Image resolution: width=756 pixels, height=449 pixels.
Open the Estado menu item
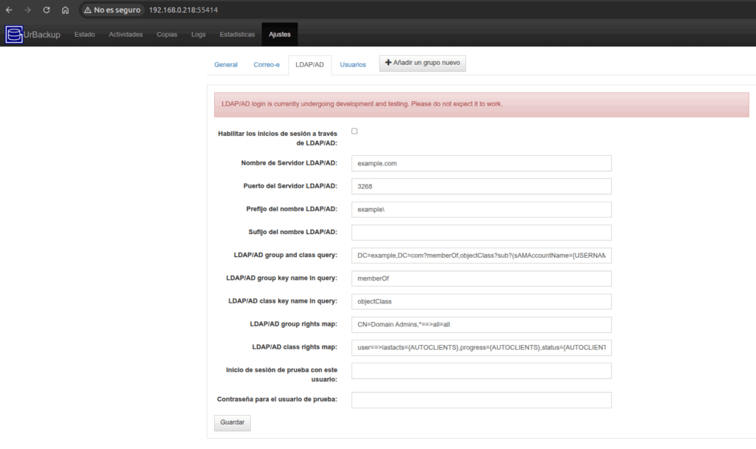(x=84, y=34)
